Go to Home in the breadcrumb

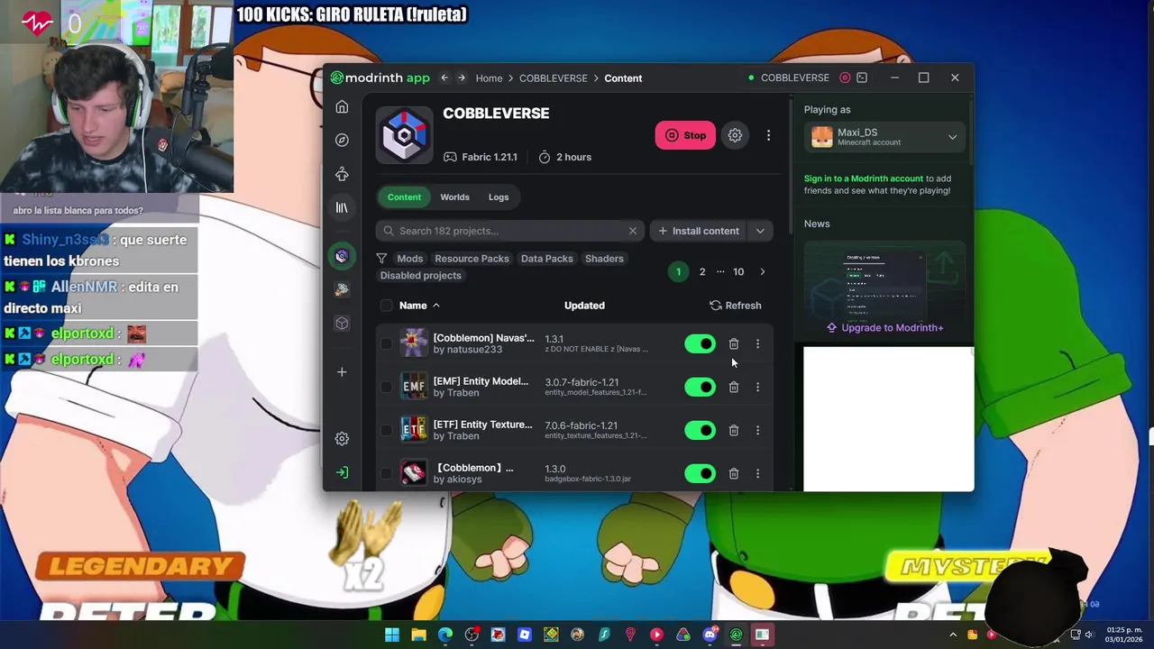tap(489, 78)
